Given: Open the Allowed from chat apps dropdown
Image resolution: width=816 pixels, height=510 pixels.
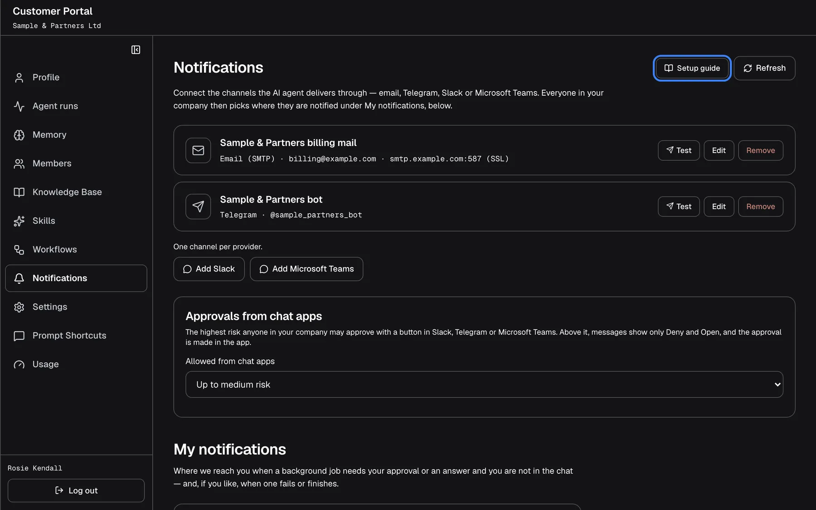Looking at the screenshot, I should pos(484,384).
